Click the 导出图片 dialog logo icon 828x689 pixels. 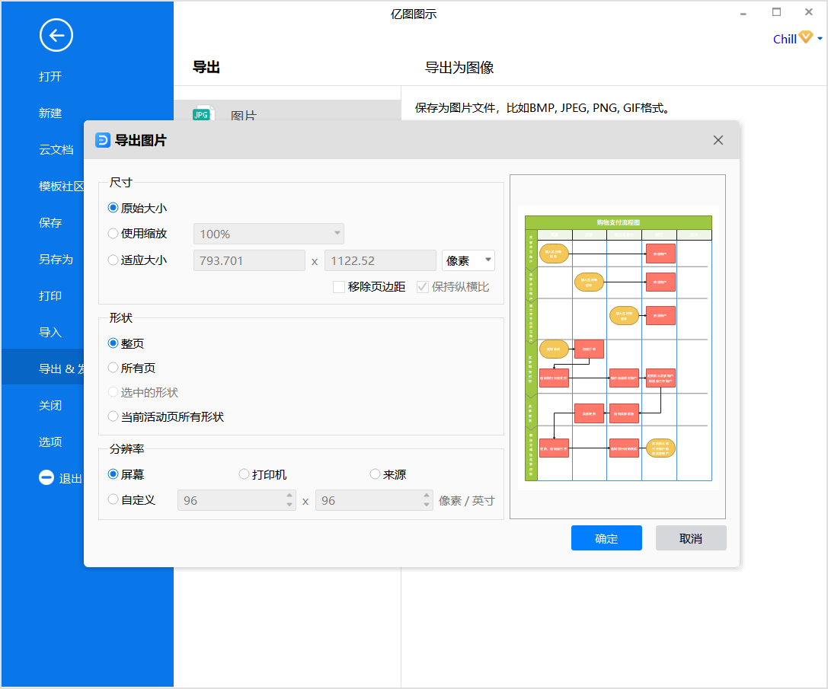102,140
